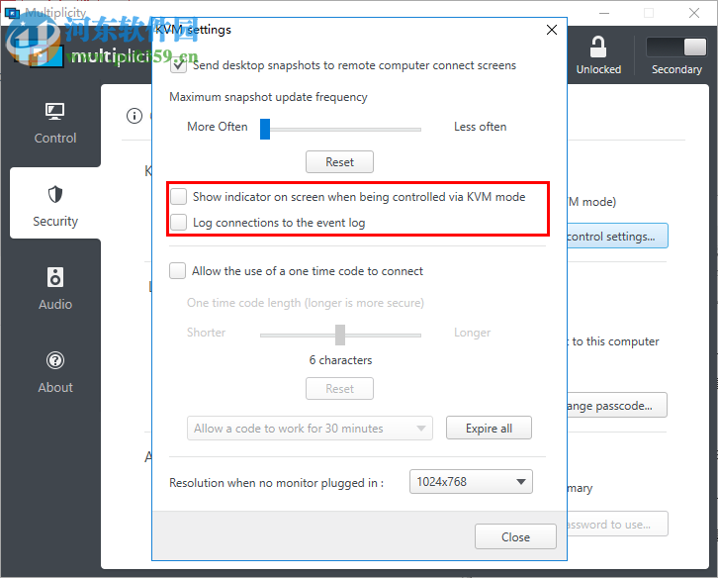The height and width of the screenshot is (578, 718).
Task: Click the snapshot update frequency slider handle
Action: point(265,129)
